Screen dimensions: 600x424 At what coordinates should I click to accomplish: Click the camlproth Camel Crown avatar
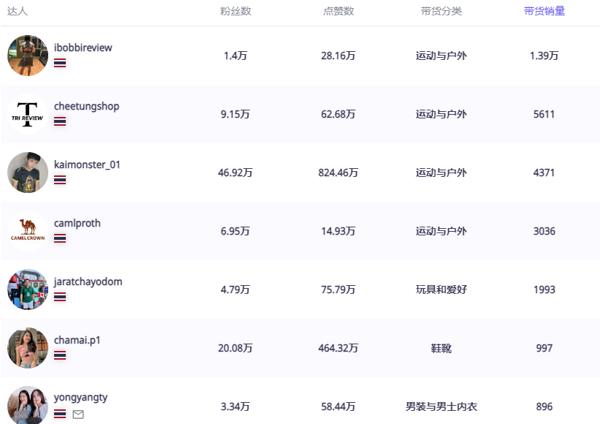[28, 231]
